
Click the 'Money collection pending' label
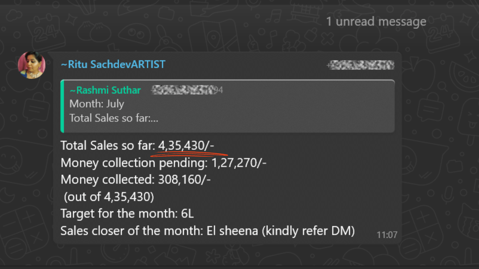point(134,163)
